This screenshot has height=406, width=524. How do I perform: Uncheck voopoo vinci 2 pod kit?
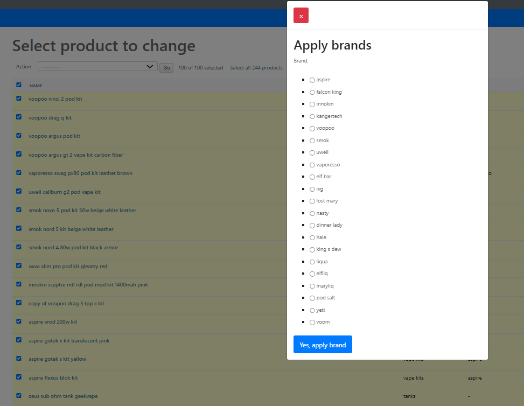pos(19,98)
